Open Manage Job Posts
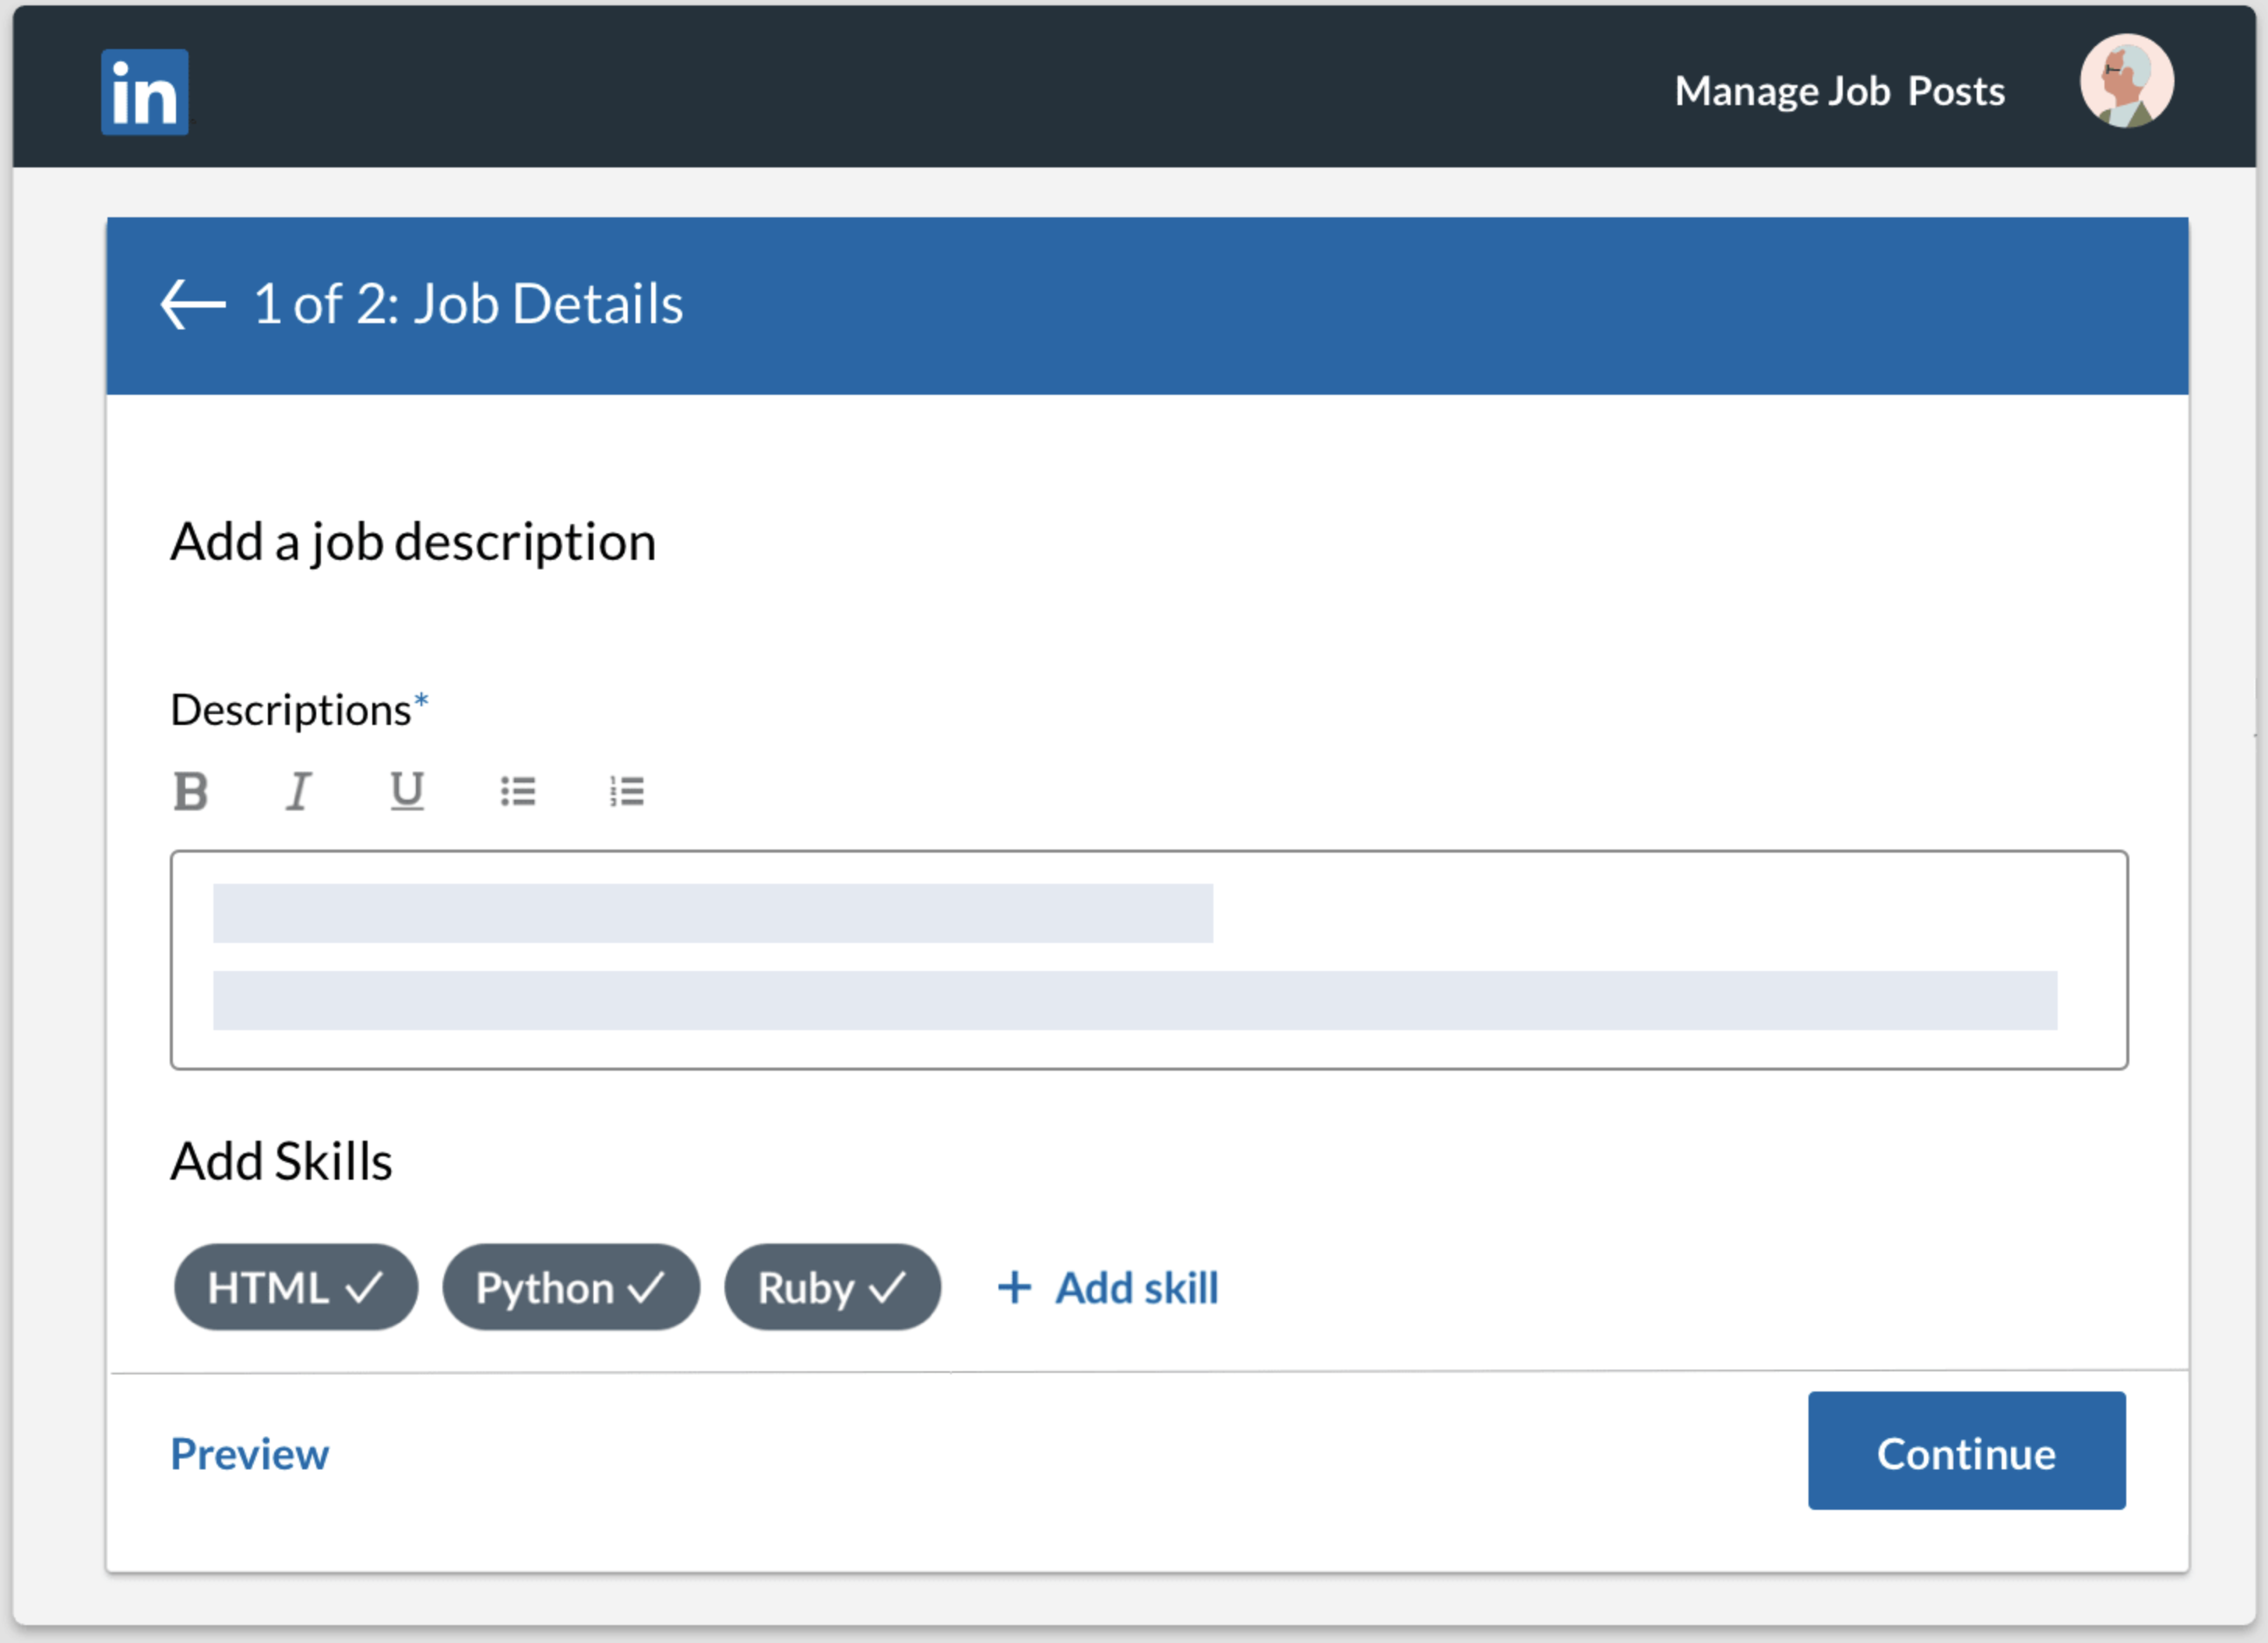This screenshot has width=2268, height=1643. pyautogui.click(x=1840, y=90)
